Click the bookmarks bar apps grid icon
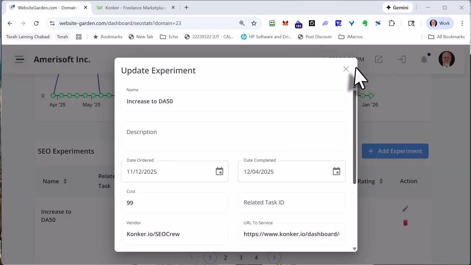The height and width of the screenshot is (265, 471). tap(78, 37)
